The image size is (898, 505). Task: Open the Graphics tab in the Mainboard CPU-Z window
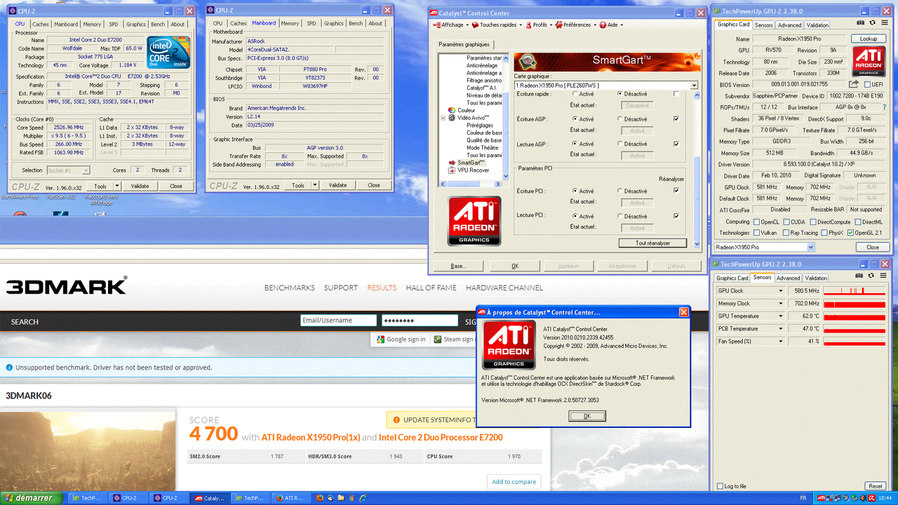pyautogui.click(x=334, y=23)
